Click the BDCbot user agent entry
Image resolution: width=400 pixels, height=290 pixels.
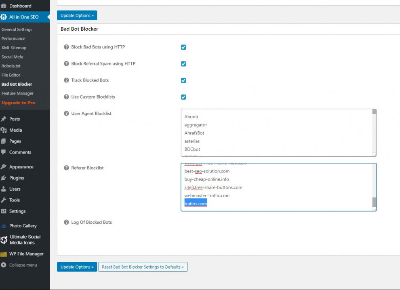pyautogui.click(x=192, y=149)
